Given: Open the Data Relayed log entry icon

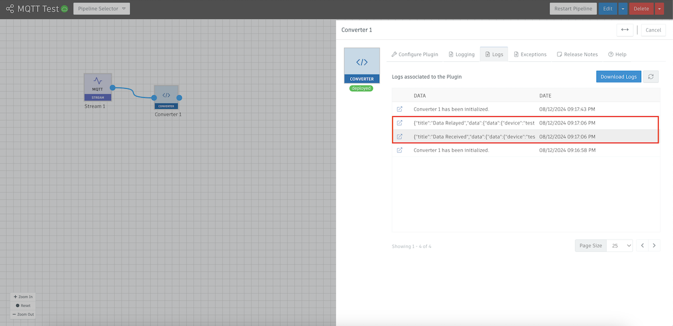Looking at the screenshot, I should click(399, 122).
